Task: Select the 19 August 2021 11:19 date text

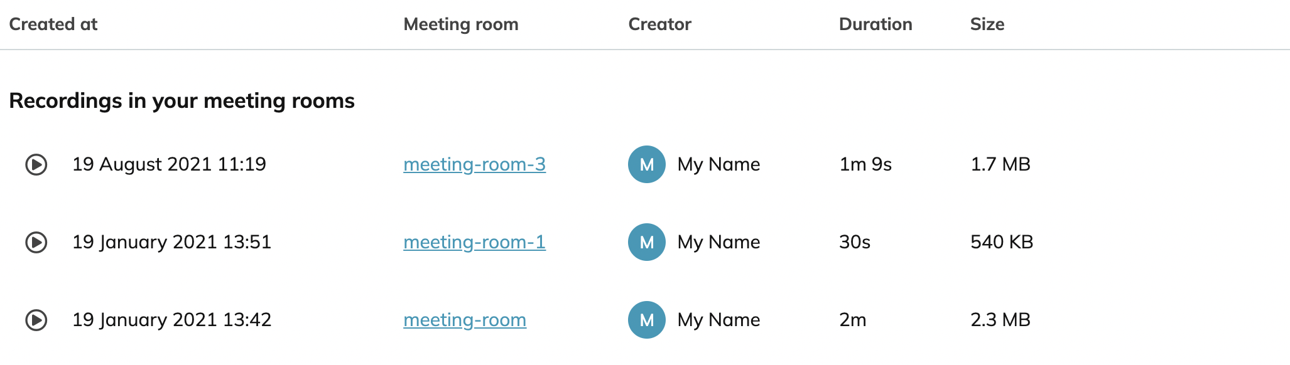Action: [x=169, y=164]
